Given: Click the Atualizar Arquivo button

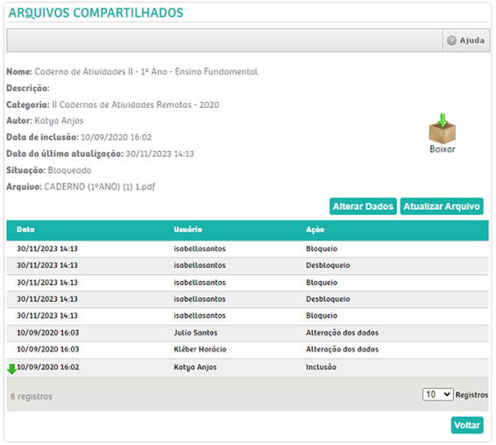Looking at the screenshot, I should 442,206.
